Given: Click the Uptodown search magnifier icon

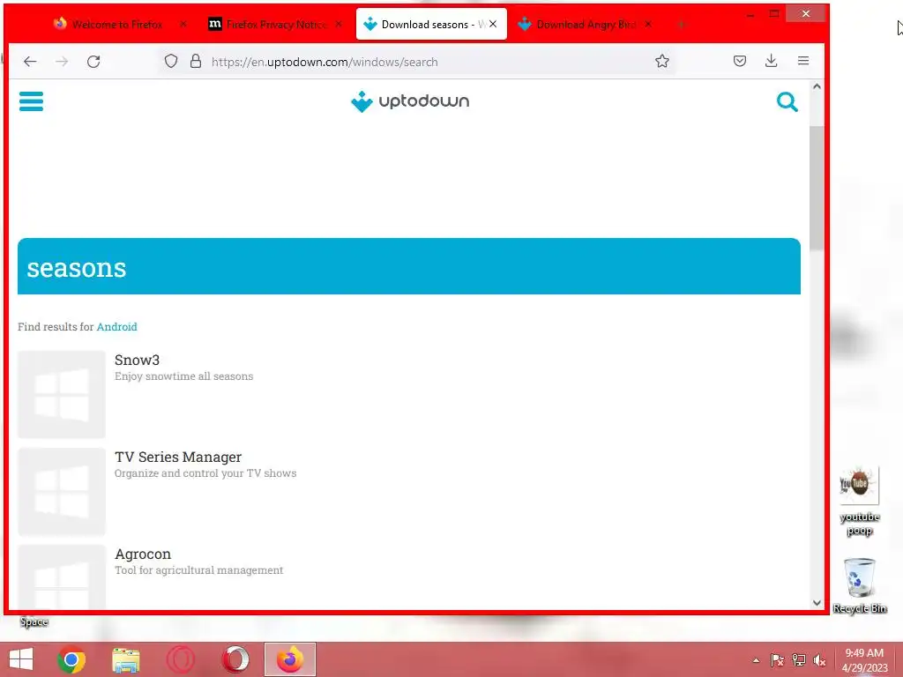Looking at the screenshot, I should 787,102.
